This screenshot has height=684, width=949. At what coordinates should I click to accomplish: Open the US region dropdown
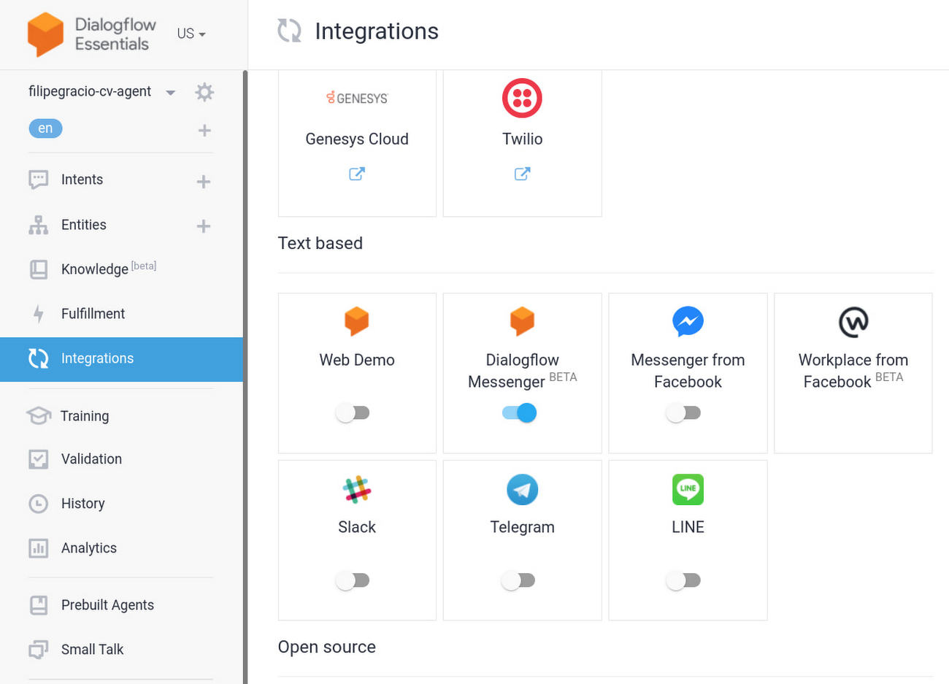191,34
